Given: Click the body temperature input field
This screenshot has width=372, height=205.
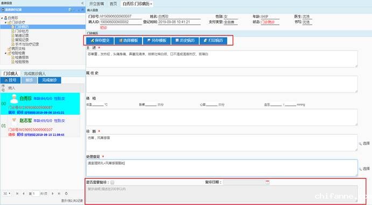Looking at the screenshot, I should point(98,104).
